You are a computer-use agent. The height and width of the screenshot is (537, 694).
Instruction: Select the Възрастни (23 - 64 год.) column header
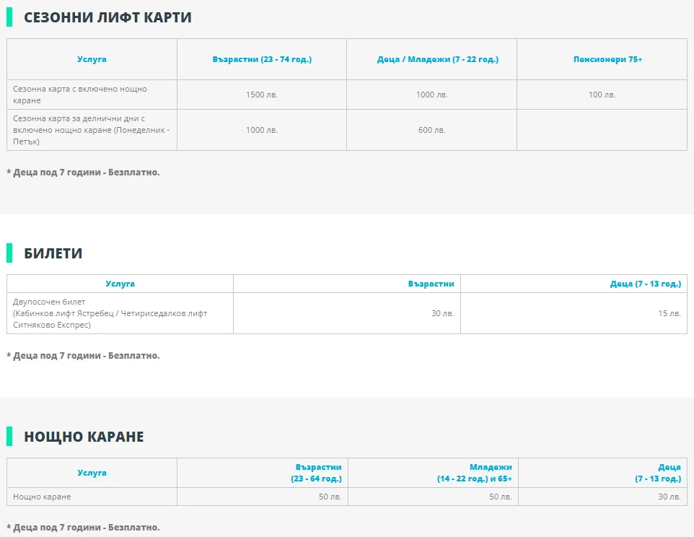(x=317, y=473)
